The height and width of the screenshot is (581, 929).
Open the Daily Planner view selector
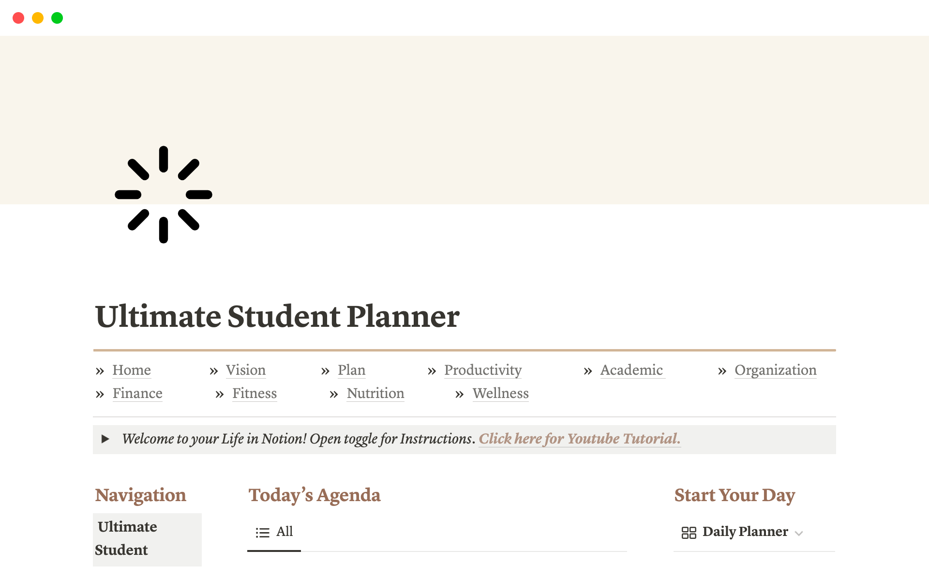pyautogui.click(x=745, y=532)
